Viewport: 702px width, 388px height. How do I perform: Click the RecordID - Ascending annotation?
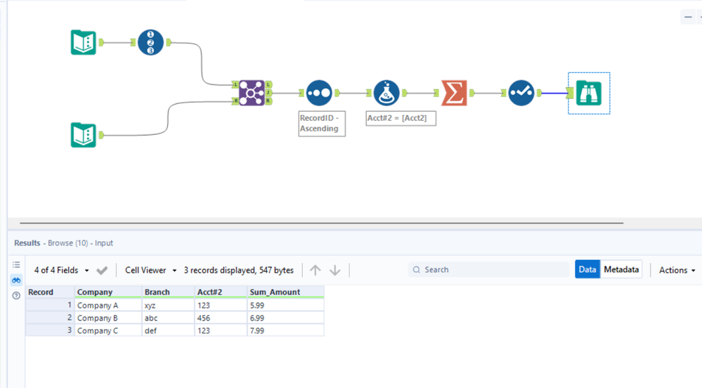(x=322, y=123)
